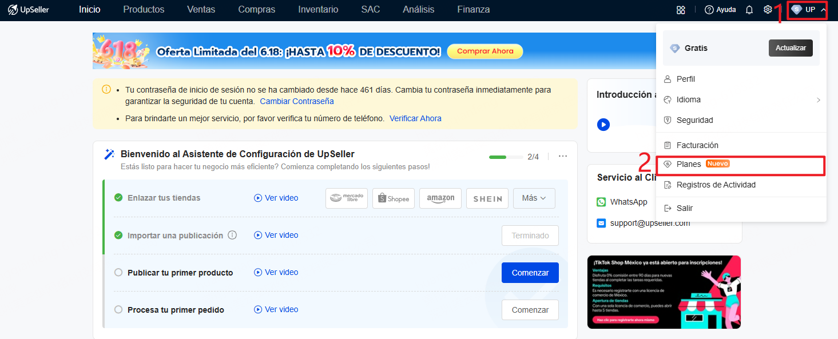The image size is (838, 339).
Task: Select Planes in the account menu
Action: click(x=741, y=165)
